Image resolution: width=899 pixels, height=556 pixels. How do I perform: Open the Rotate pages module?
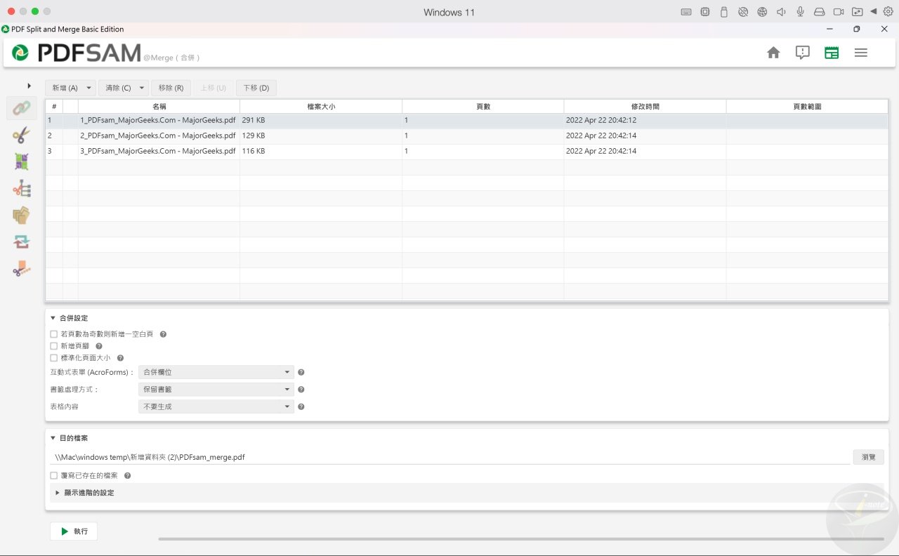(x=21, y=241)
